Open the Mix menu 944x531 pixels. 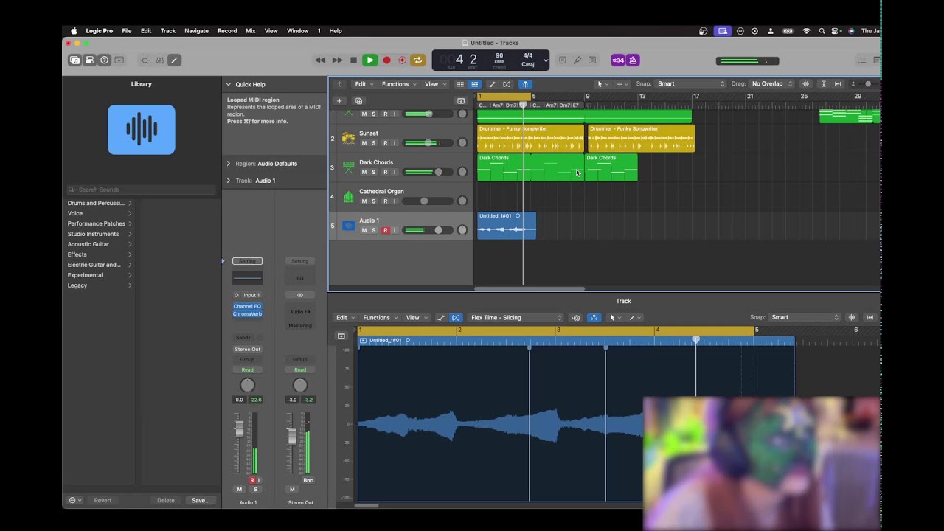(x=251, y=31)
